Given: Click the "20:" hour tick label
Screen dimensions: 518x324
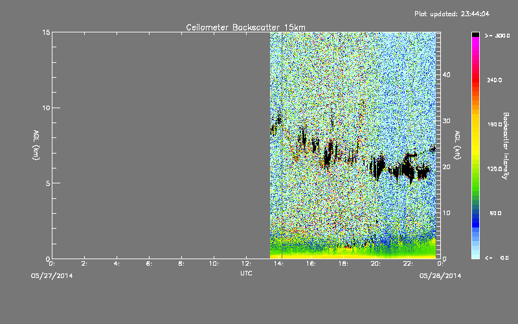Looking at the screenshot, I should coord(376,264).
